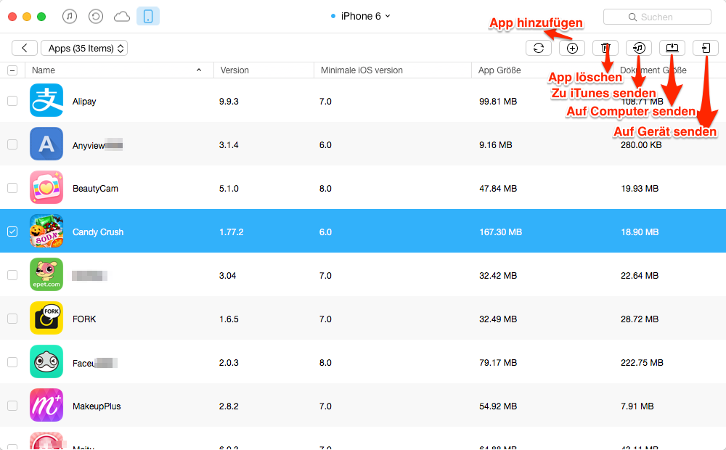Check the Alipay row checkbox

12,101
